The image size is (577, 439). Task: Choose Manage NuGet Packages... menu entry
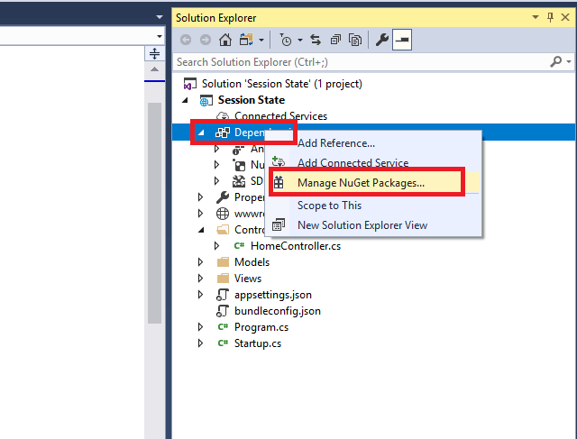coord(373,183)
